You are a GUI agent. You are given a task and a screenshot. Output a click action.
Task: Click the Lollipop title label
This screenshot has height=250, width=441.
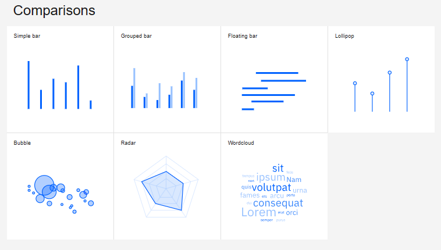pos(344,36)
